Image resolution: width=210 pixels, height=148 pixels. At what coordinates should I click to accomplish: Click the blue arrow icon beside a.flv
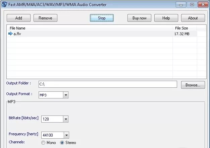(10, 33)
